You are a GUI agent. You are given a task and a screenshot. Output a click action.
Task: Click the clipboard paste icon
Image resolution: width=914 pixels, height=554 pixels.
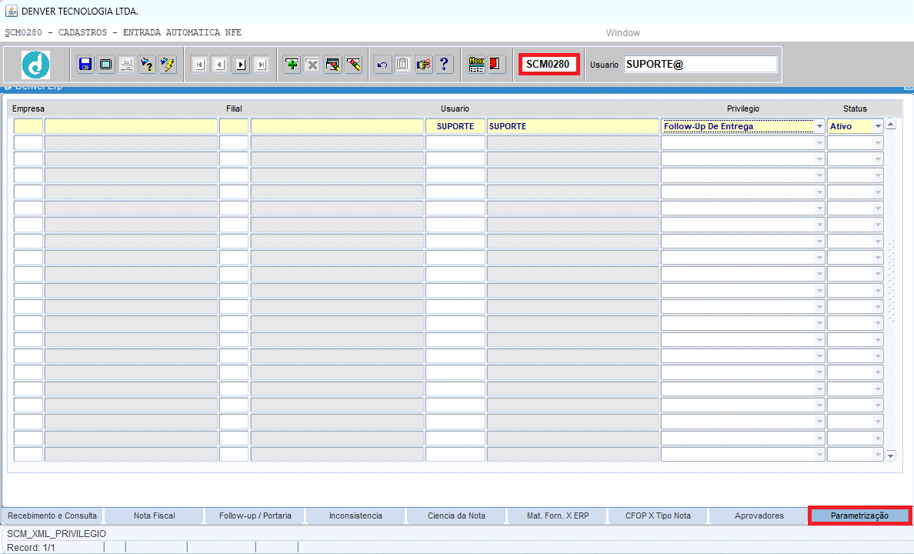click(x=403, y=64)
